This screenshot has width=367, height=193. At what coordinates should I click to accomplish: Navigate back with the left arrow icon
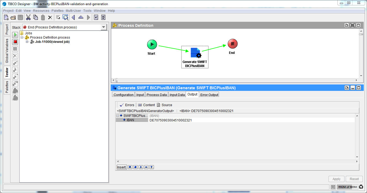pyautogui.click(x=73, y=17)
